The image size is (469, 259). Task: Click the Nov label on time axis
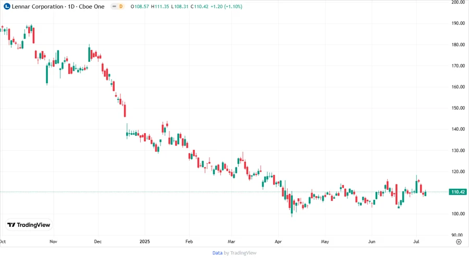53,241
